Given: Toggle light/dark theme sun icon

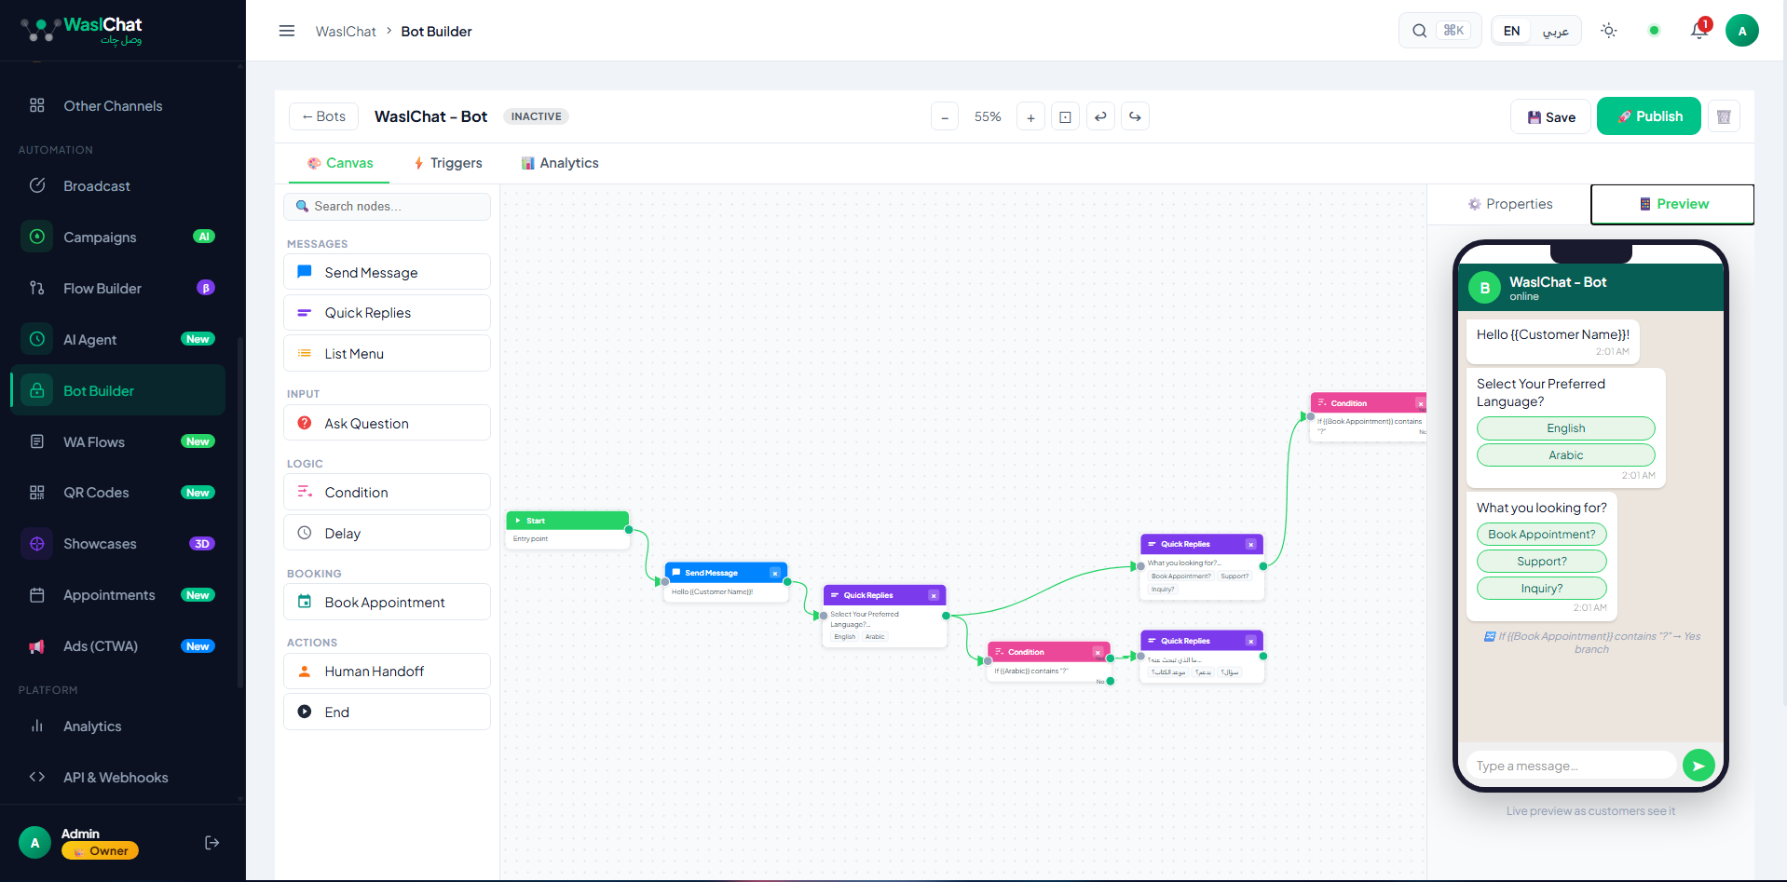Looking at the screenshot, I should pos(1609,31).
